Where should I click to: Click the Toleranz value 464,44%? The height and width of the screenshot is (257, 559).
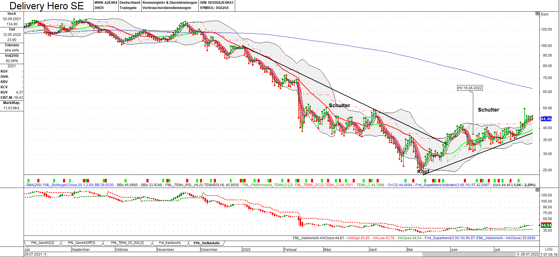(x=12, y=50)
